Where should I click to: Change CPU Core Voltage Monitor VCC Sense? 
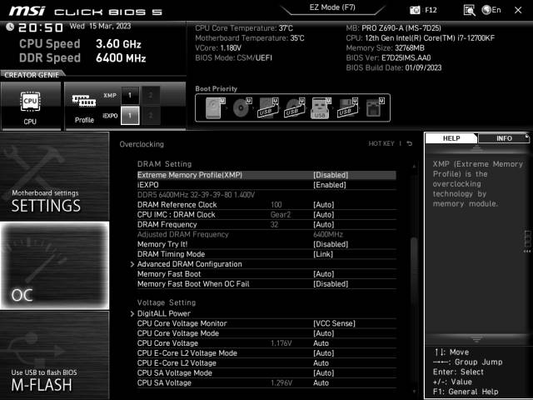point(334,323)
